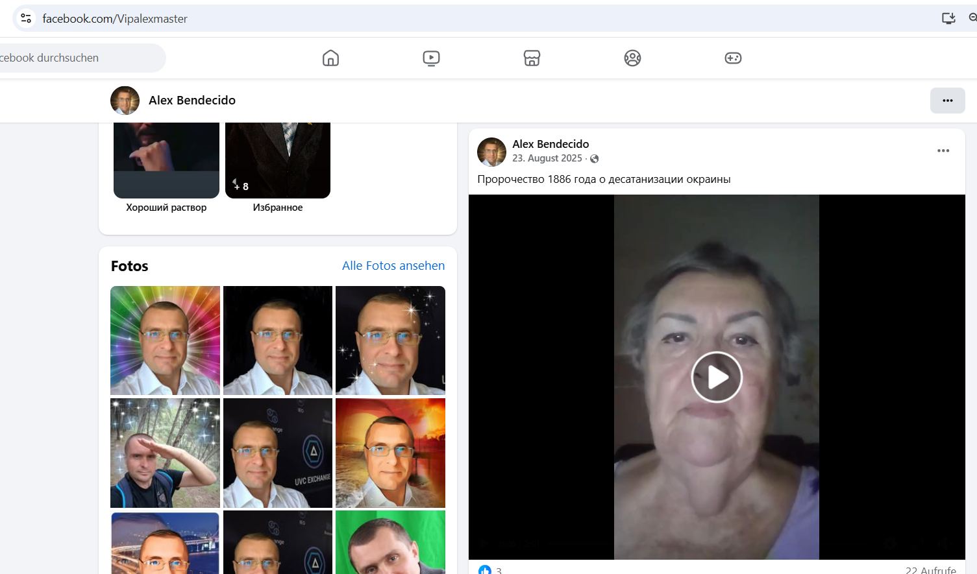Open the profile header three-dots menu
The width and height of the screenshot is (977, 574).
click(x=947, y=101)
